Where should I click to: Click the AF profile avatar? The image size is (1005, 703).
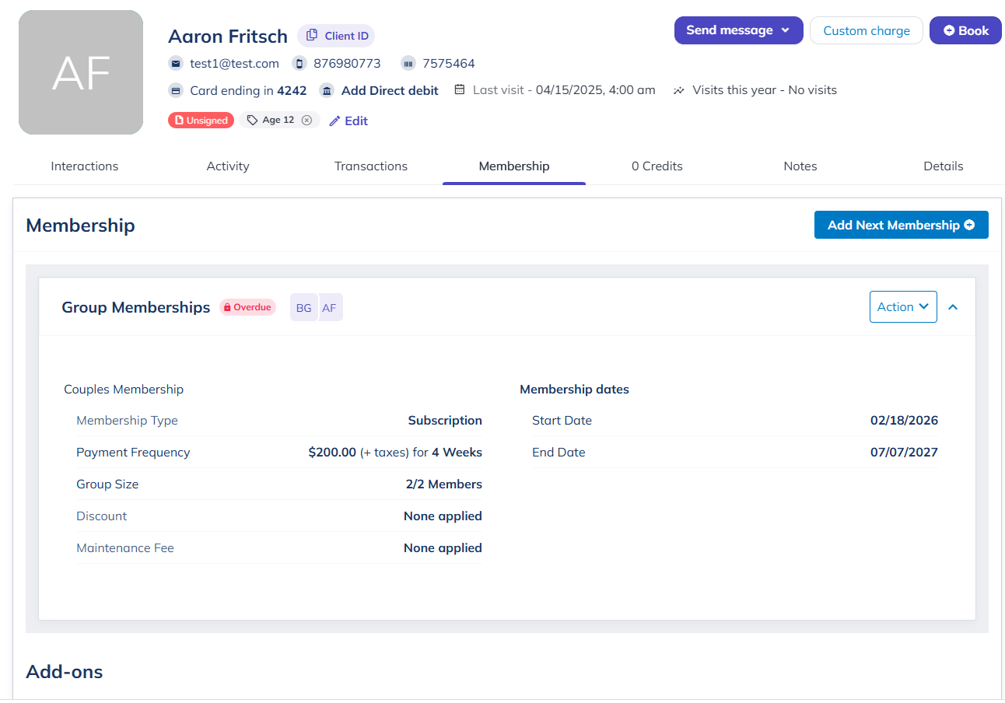81,72
